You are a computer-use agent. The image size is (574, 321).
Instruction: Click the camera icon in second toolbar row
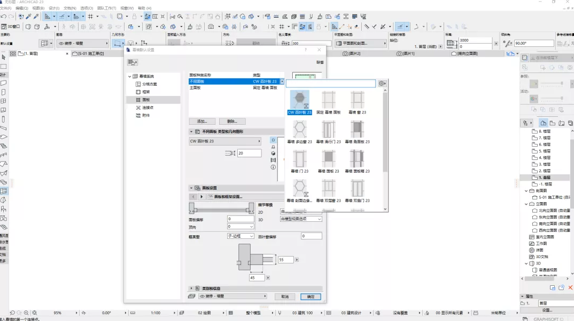point(211,27)
